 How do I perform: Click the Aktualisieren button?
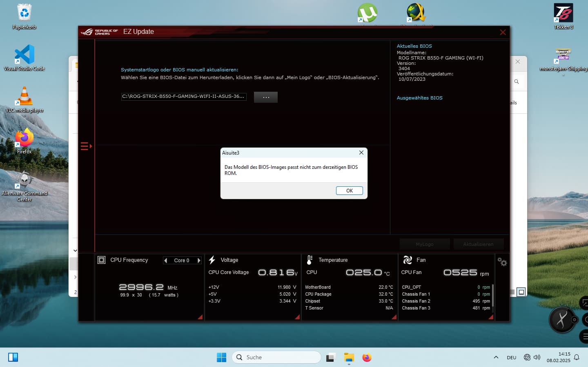pyautogui.click(x=478, y=244)
